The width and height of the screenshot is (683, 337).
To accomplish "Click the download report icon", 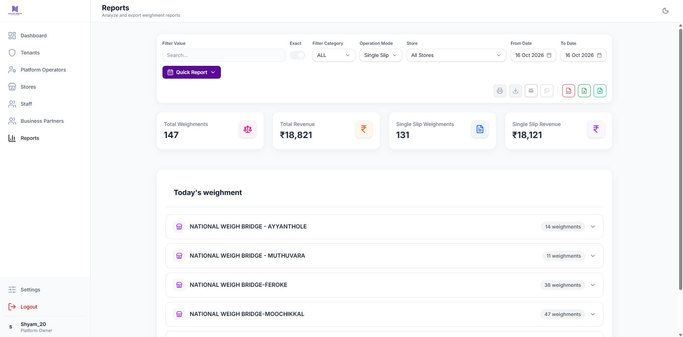I will [516, 91].
